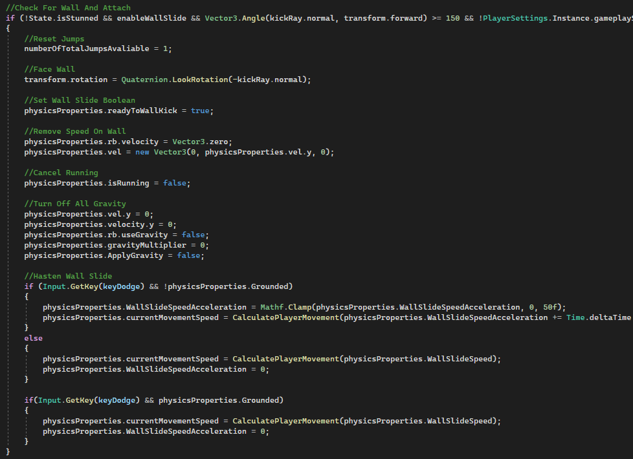Click the "else" keyword
The width and height of the screenshot is (633, 459).
[33, 338]
